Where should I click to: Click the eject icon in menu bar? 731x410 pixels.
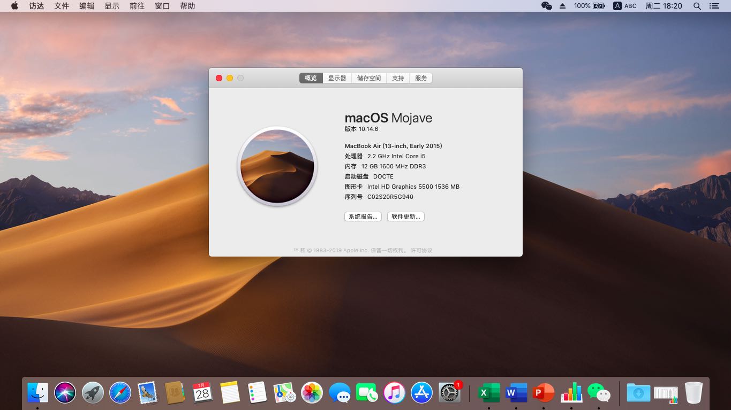click(x=562, y=6)
